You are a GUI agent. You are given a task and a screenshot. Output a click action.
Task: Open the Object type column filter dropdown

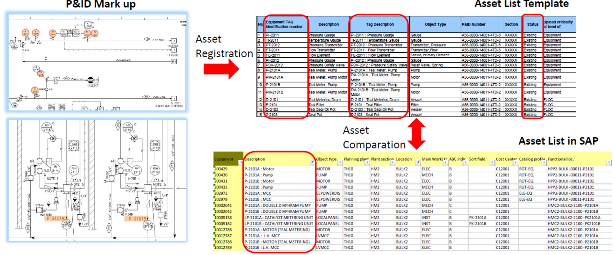(340, 163)
